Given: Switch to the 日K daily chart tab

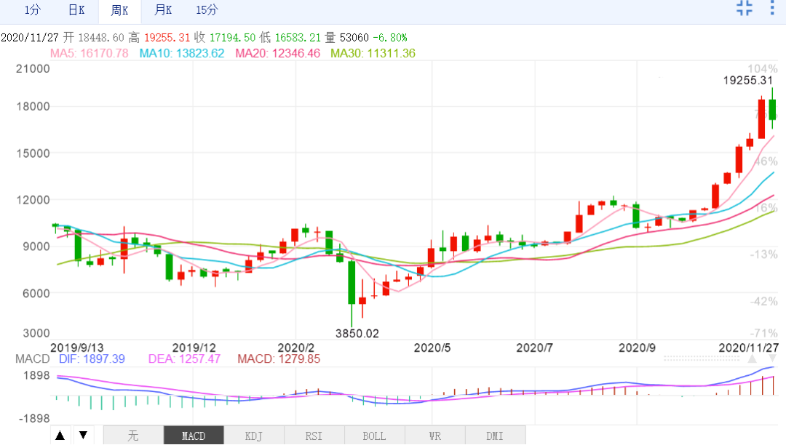Looking at the screenshot, I should click(x=76, y=10).
